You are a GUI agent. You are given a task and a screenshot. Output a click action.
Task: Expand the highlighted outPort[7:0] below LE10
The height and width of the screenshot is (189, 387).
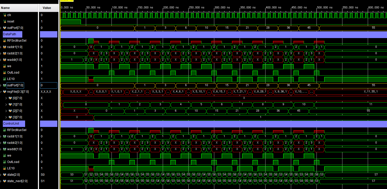[1, 85]
